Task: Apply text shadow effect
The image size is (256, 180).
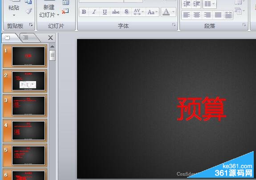Action: (x=126, y=12)
